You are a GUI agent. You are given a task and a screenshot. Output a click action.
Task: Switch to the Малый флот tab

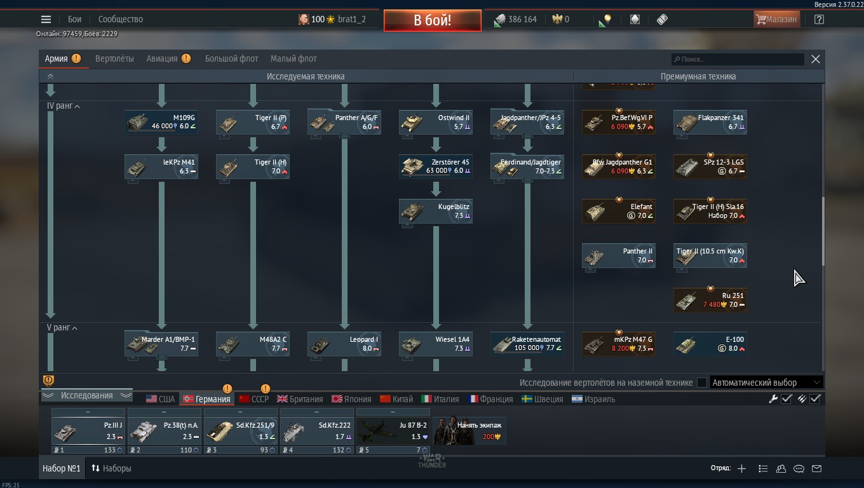click(294, 58)
